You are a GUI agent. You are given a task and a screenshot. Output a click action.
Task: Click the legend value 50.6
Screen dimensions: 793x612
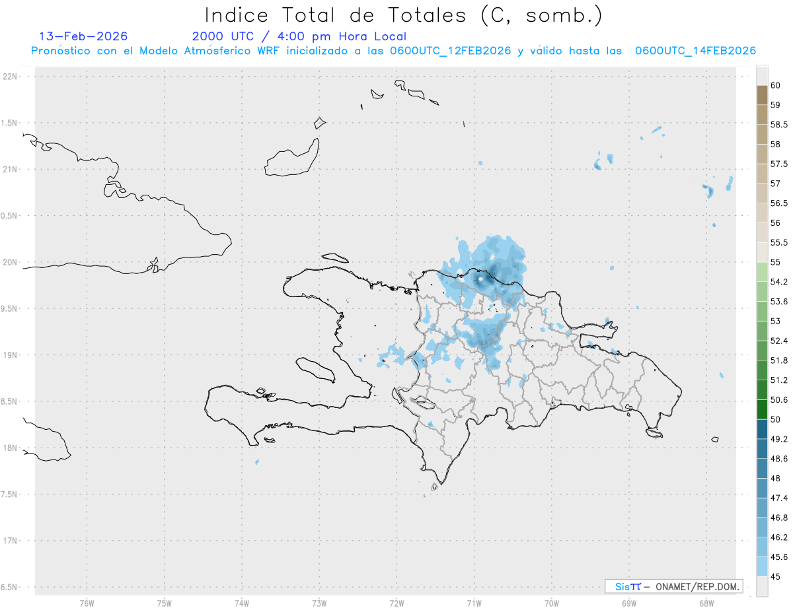pos(780,399)
